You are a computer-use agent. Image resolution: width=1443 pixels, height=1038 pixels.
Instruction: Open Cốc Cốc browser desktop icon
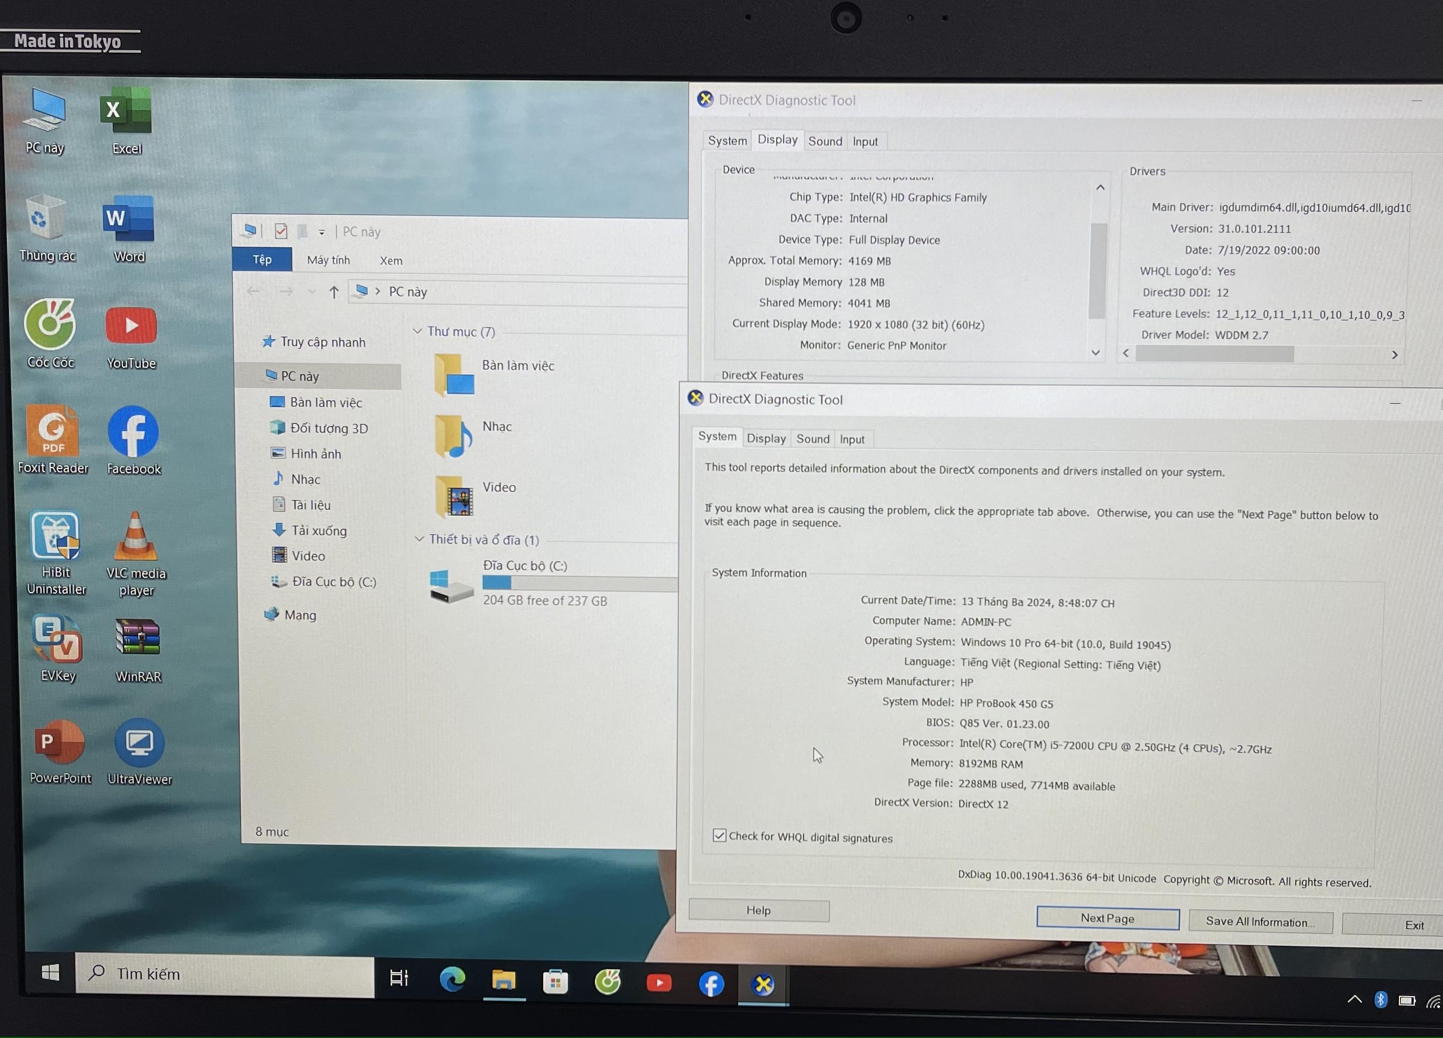coord(50,334)
